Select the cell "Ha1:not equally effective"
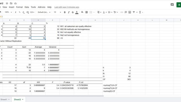This screenshot has width=181, height=102. point(70,32)
